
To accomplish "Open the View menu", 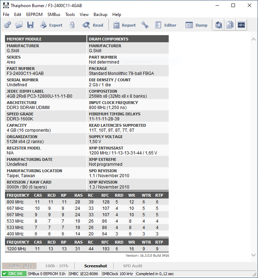I will pyautogui.click(x=84, y=15).
